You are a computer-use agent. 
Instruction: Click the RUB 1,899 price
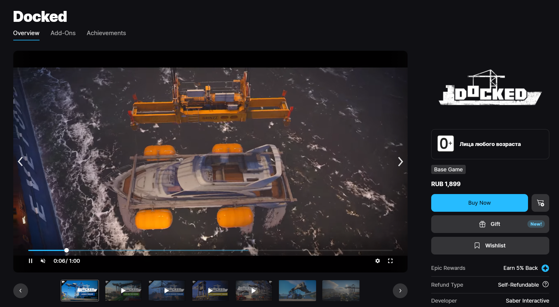446,184
